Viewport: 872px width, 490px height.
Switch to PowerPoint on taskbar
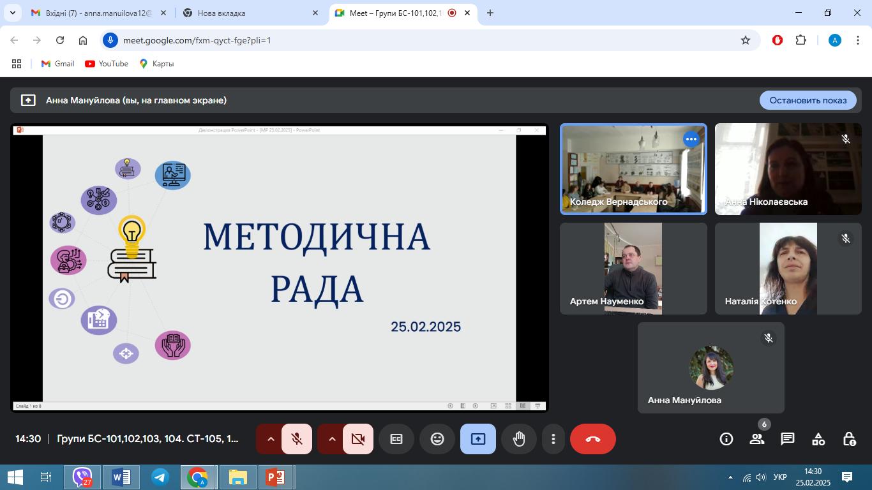[x=276, y=477]
